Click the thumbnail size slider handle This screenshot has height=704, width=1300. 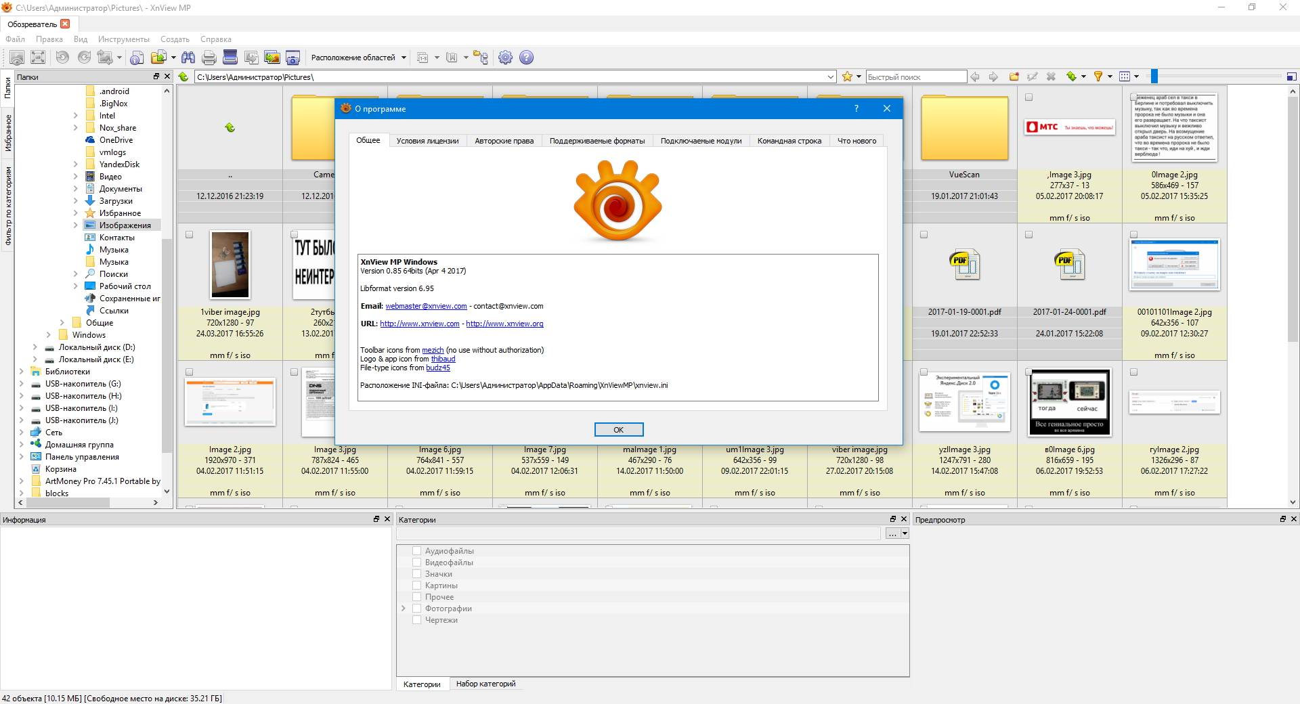click(x=1154, y=76)
